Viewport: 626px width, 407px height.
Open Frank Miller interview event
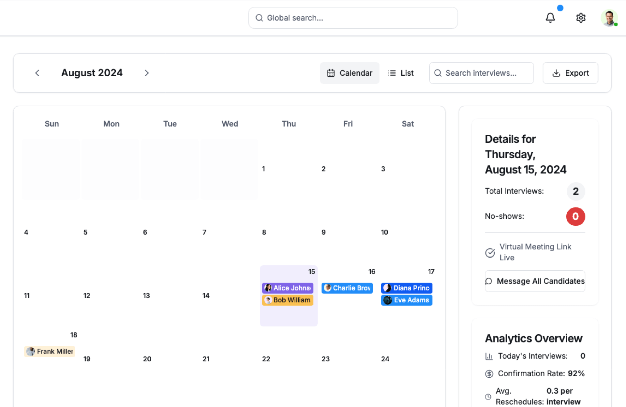point(50,351)
